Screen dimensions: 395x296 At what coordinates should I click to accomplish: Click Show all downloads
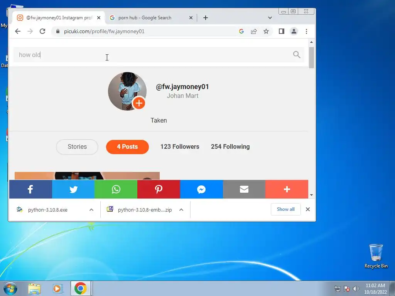[286, 209]
